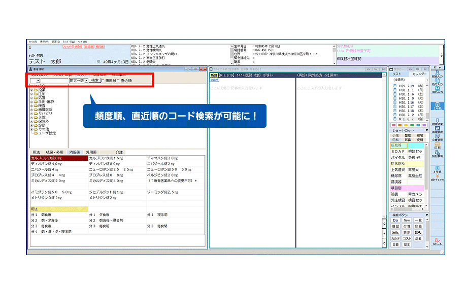The width and height of the screenshot is (467, 288).
Task: Open the 表示(V) menu
Action: 44,42
